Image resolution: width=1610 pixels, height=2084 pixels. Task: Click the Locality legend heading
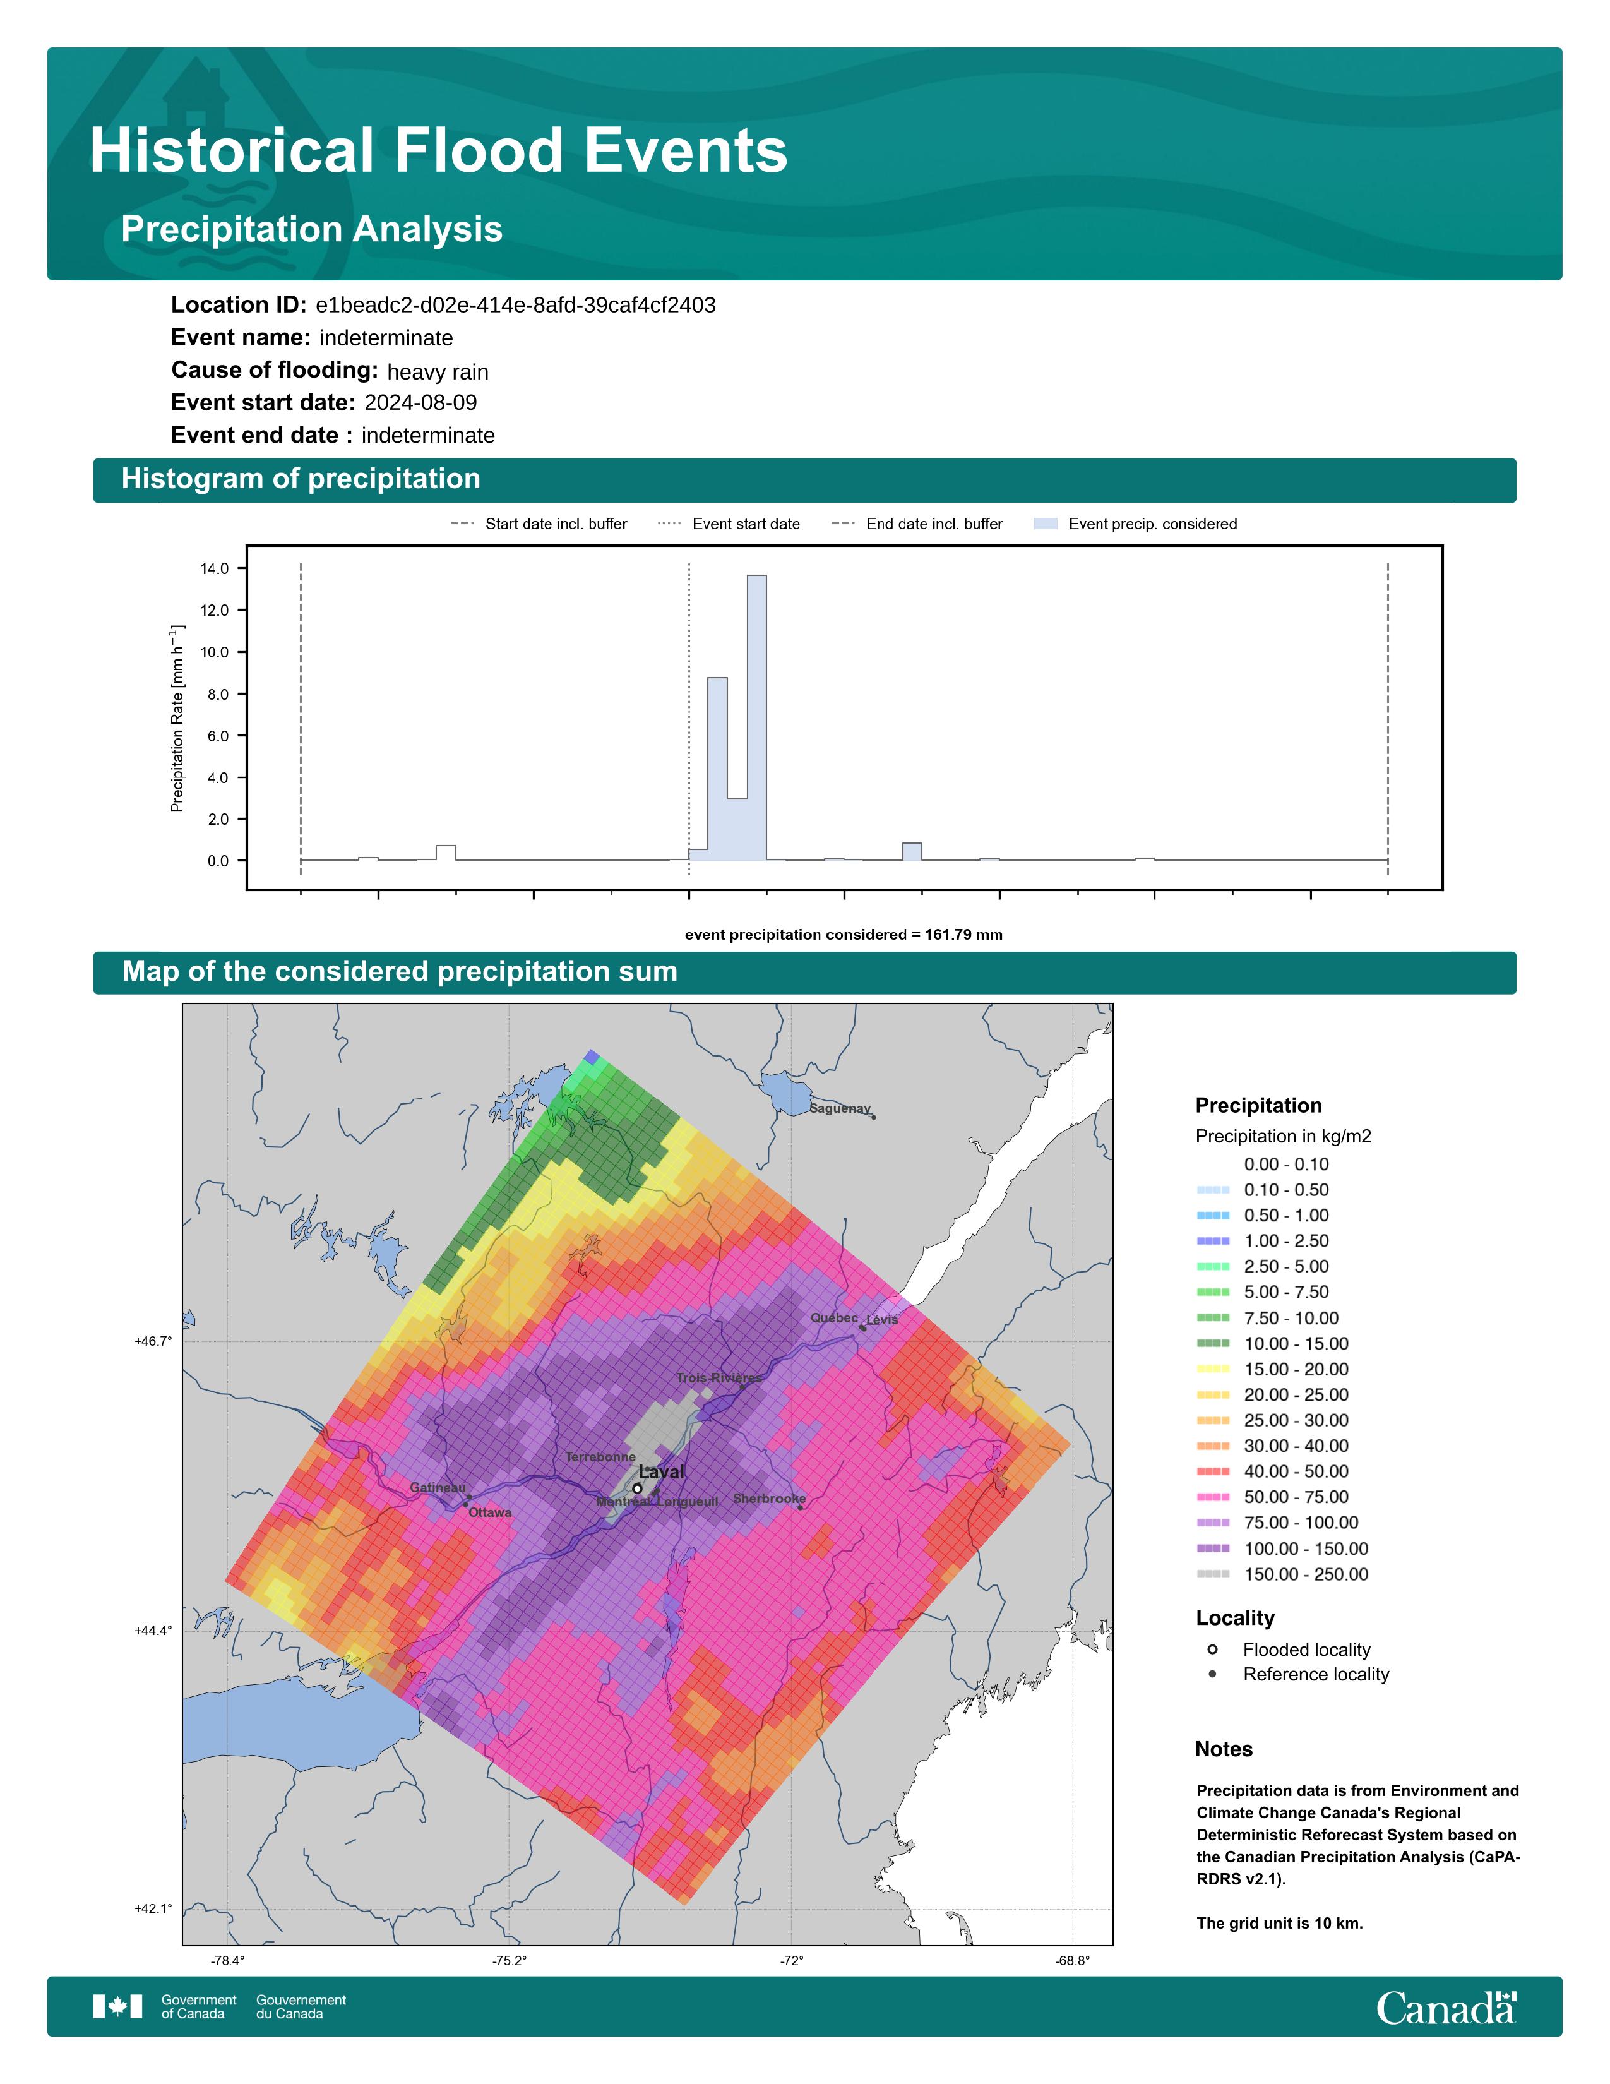[1235, 1619]
